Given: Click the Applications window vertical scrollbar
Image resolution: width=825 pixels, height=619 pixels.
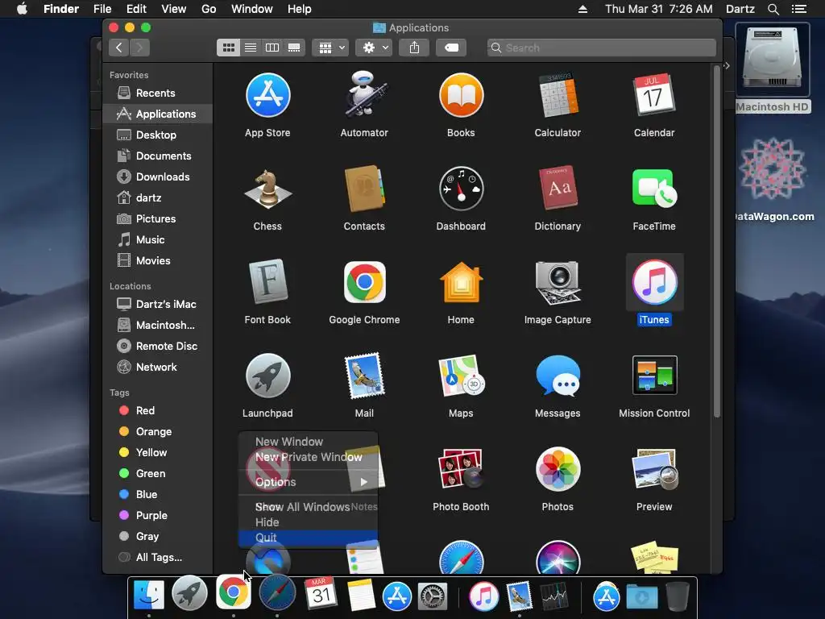Looking at the screenshot, I should [x=716, y=241].
